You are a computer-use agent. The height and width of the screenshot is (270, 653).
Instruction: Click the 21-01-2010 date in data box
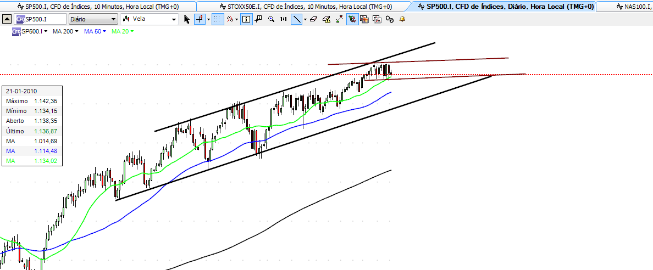click(21, 91)
